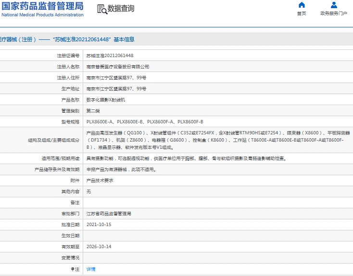Select the 有效期至 row label
The width and height of the screenshot is (353, 276).
(71, 247)
